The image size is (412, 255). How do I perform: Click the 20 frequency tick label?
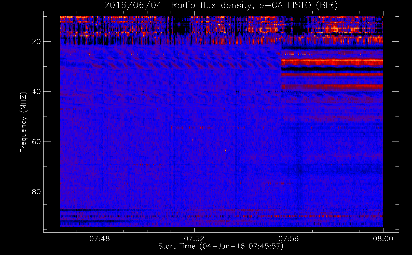[36, 42]
